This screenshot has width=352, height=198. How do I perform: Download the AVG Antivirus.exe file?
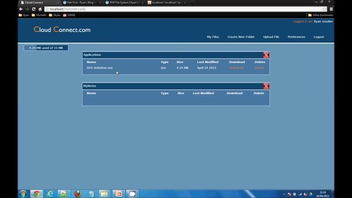coord(236,68)
